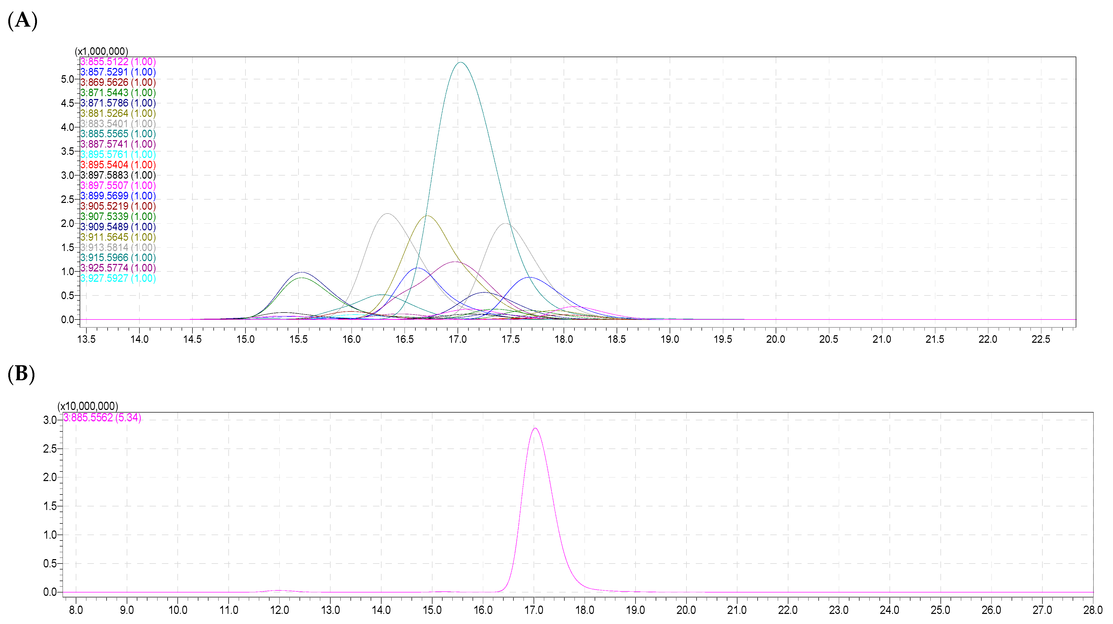1113x624 pixels.
Task: Click the 3:881.5264 olive legend entry
Action: click(x=117, y=113)
